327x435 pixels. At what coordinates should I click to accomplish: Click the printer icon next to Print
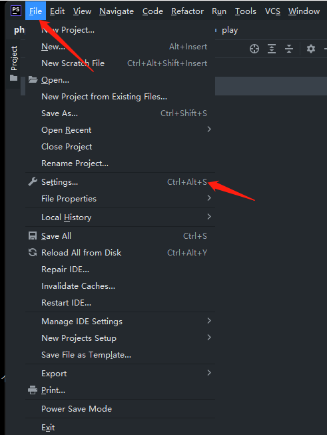pyautogui.click(x=33, y=390)
